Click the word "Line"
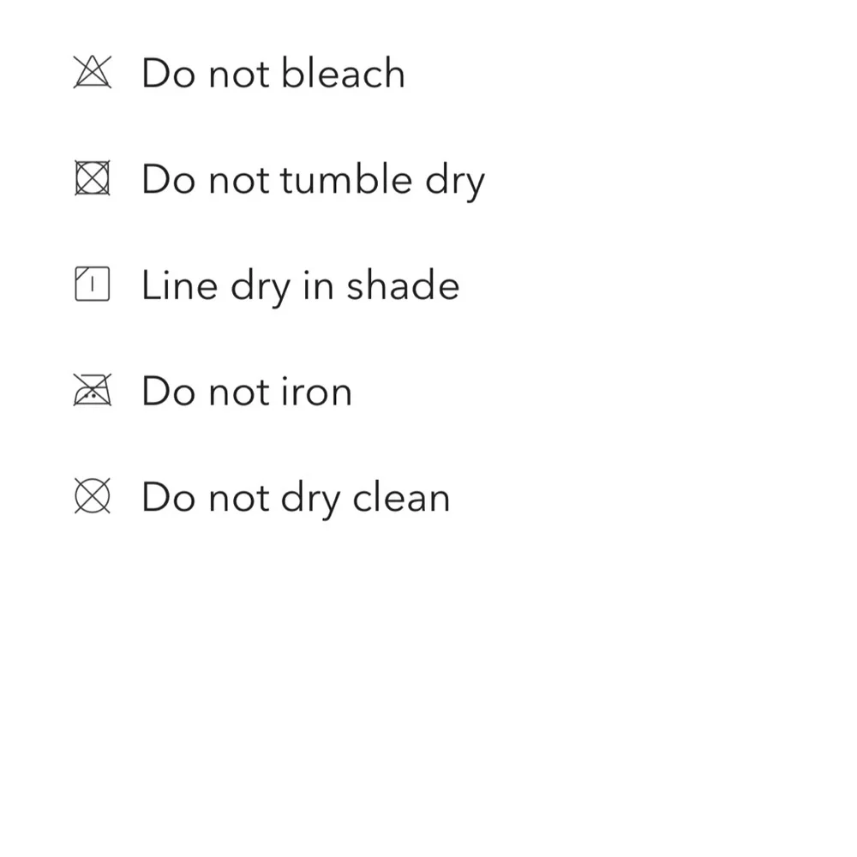Viewport: 857px width, 857px height. (x=180, y=285)
